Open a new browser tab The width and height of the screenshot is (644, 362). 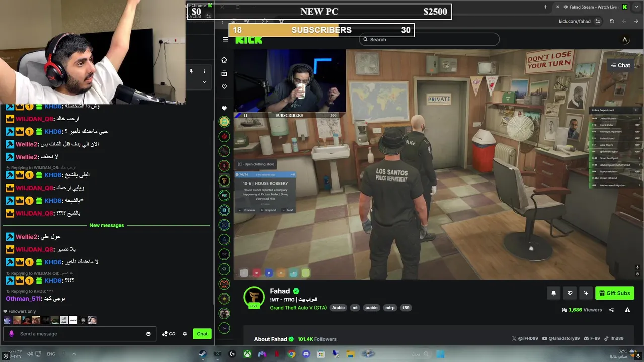click(x=545, y=7)
